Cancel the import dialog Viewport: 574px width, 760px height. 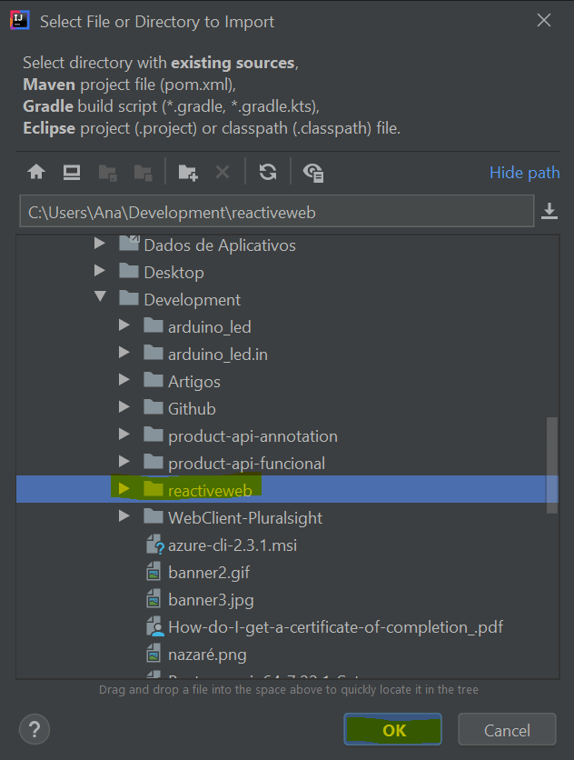tap(507, 729)
